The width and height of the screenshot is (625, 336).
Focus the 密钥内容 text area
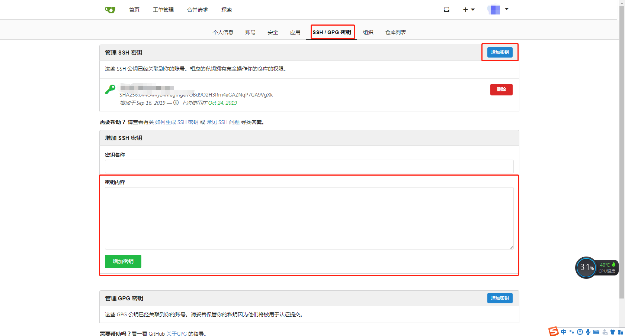point(309,218)
